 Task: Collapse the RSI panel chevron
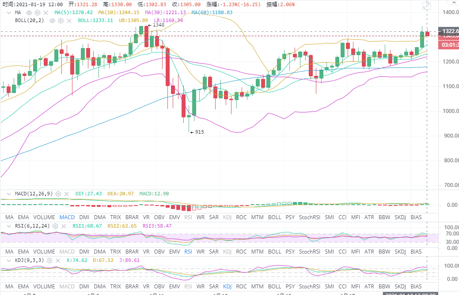click(x=9, y=226)
